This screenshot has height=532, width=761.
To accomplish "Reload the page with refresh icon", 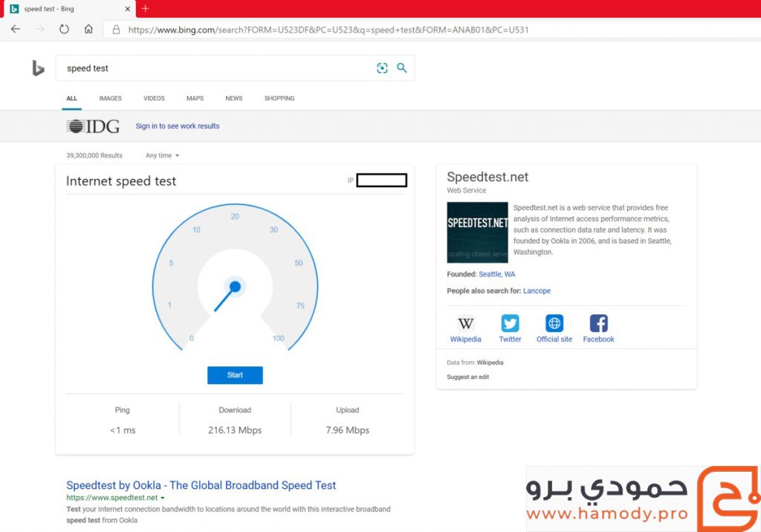I will 64,29.
